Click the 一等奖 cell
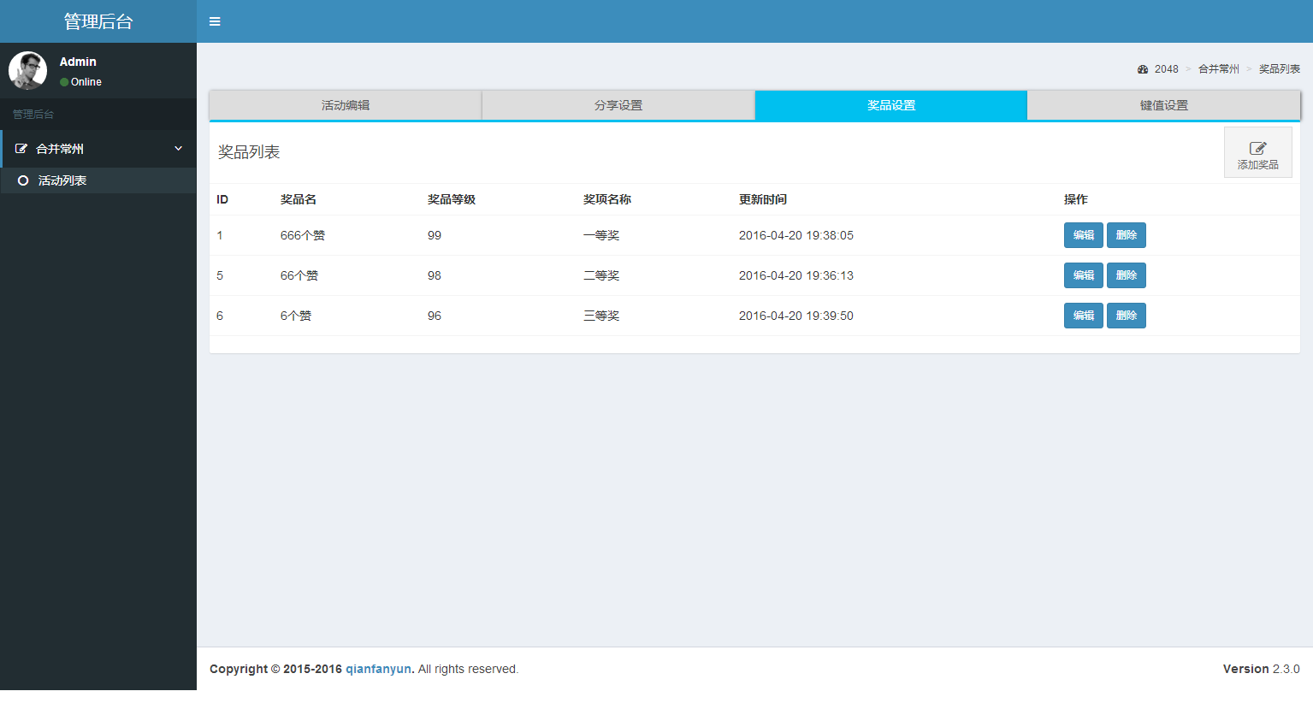This screenshot has width=1313, height=703. [x=601, y=235]
